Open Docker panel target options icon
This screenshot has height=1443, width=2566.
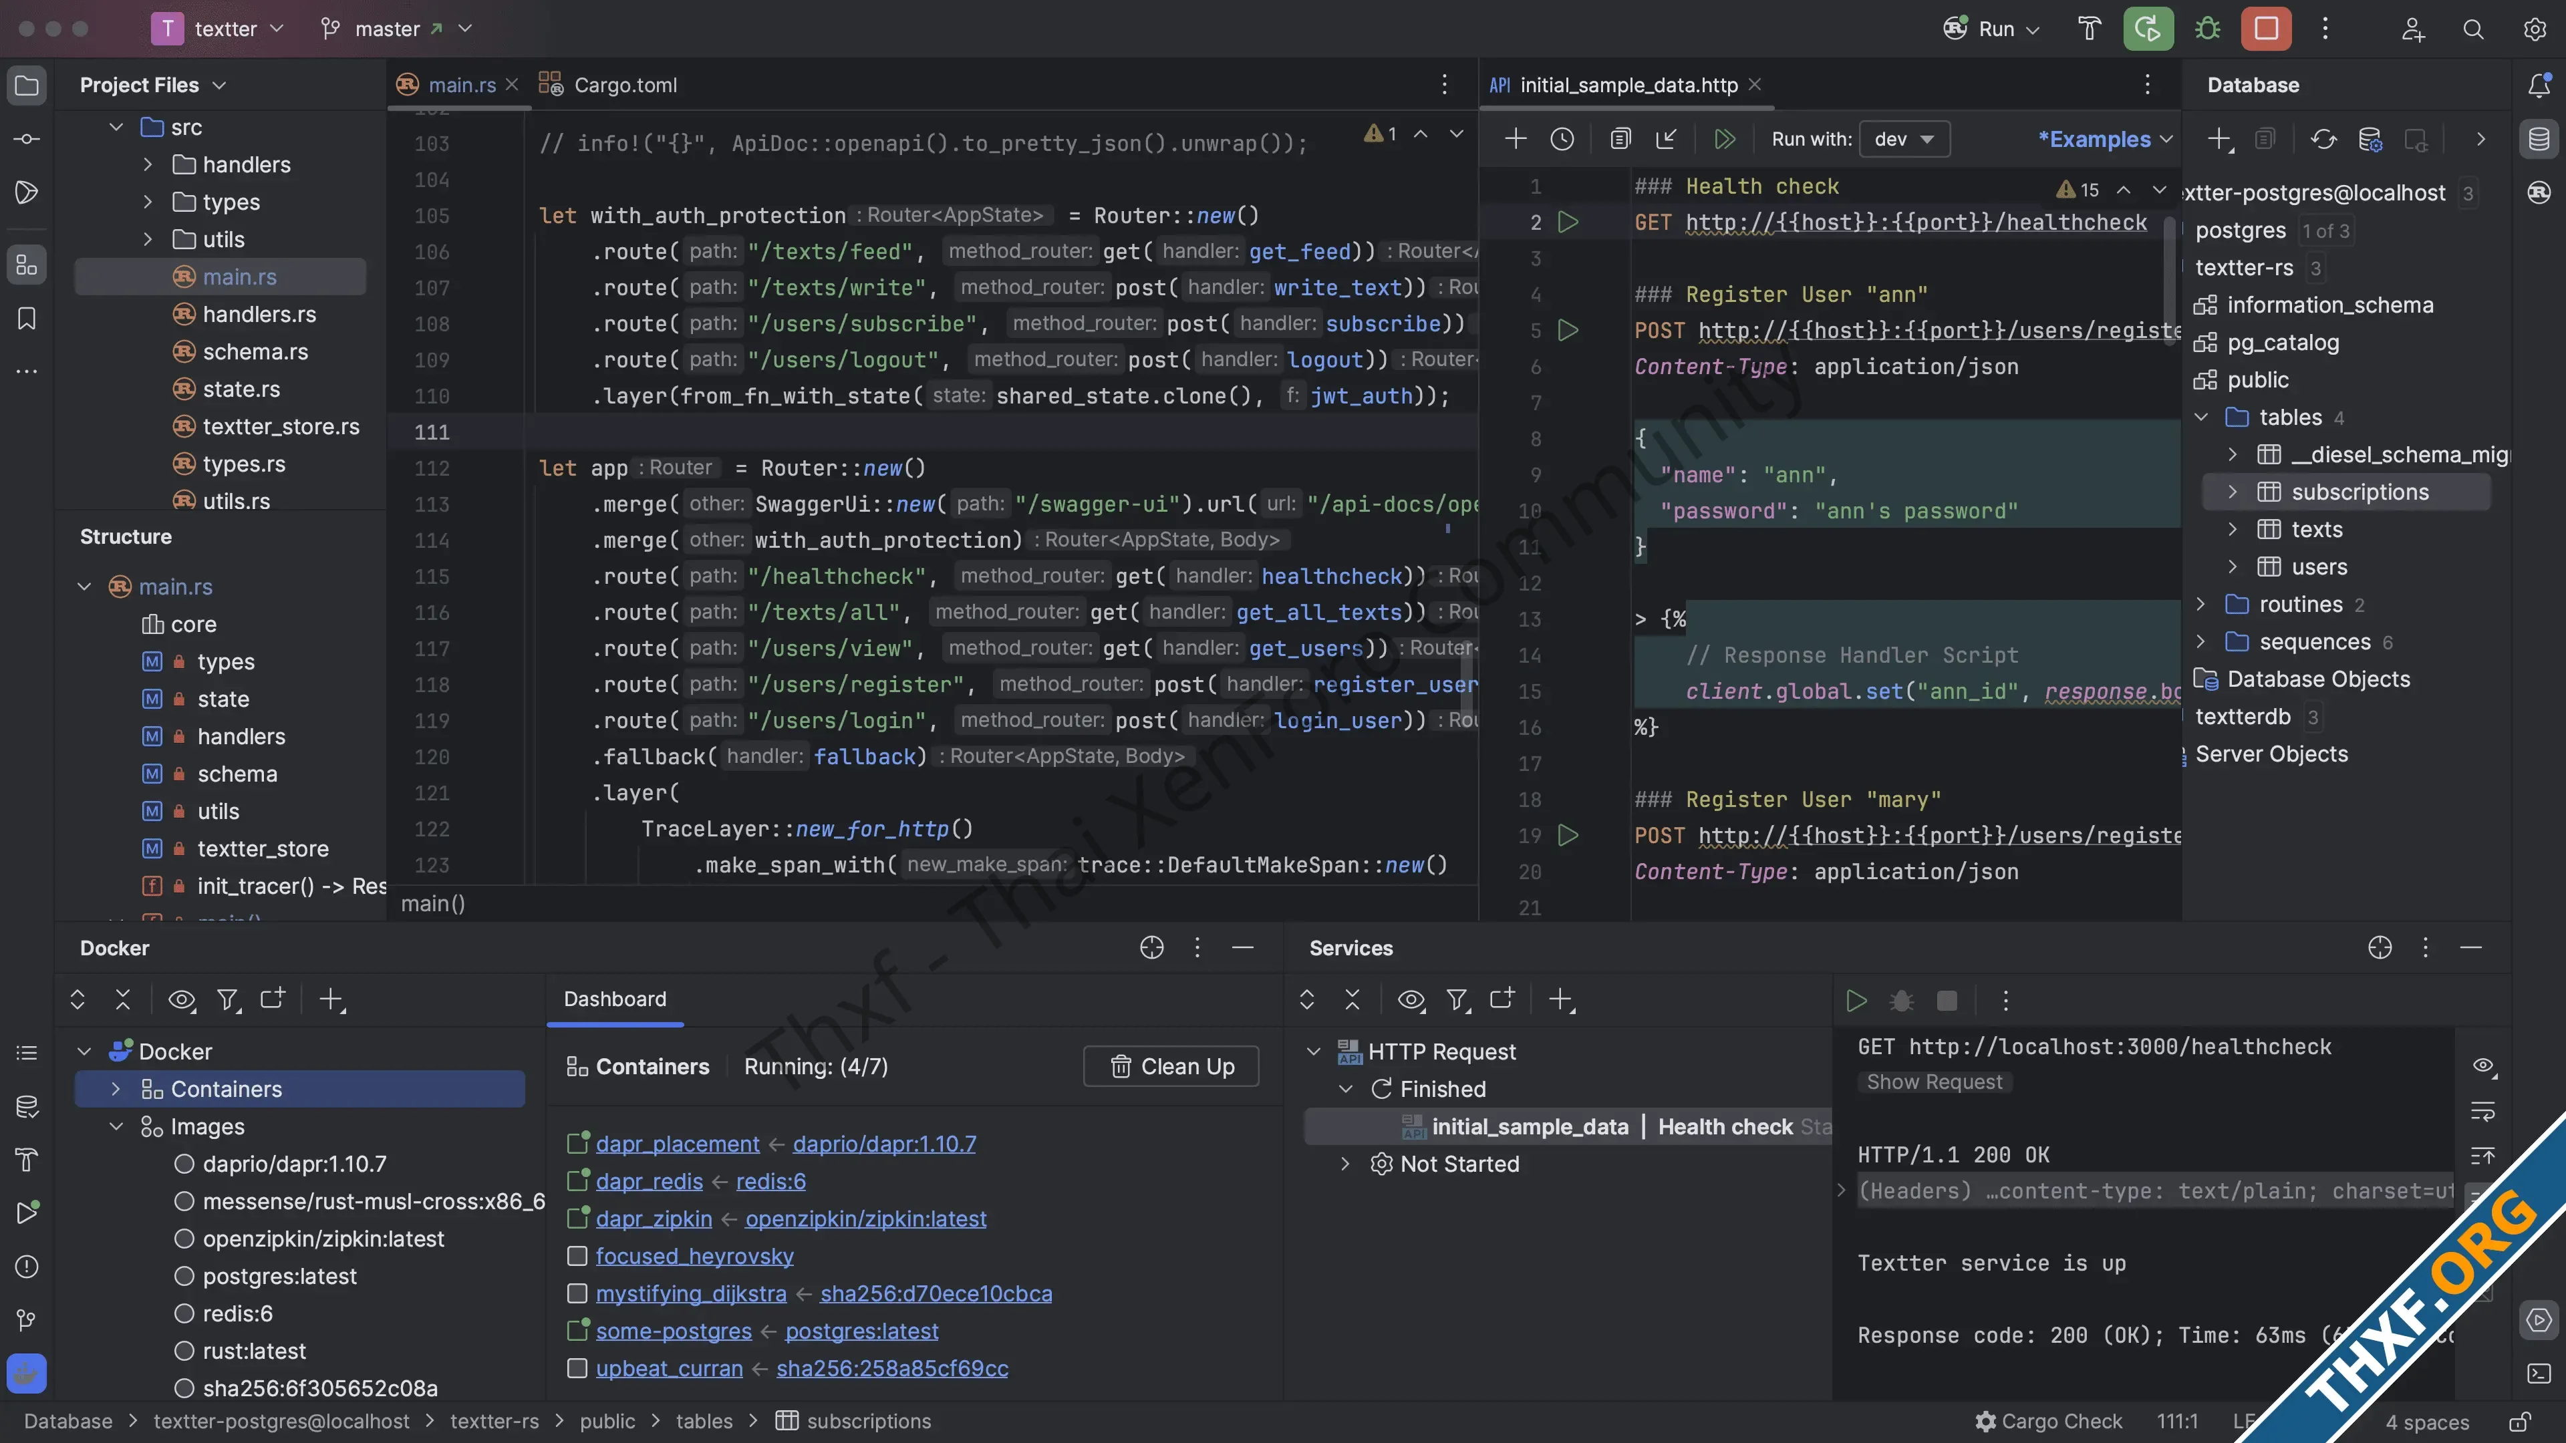pos(1151,948)
